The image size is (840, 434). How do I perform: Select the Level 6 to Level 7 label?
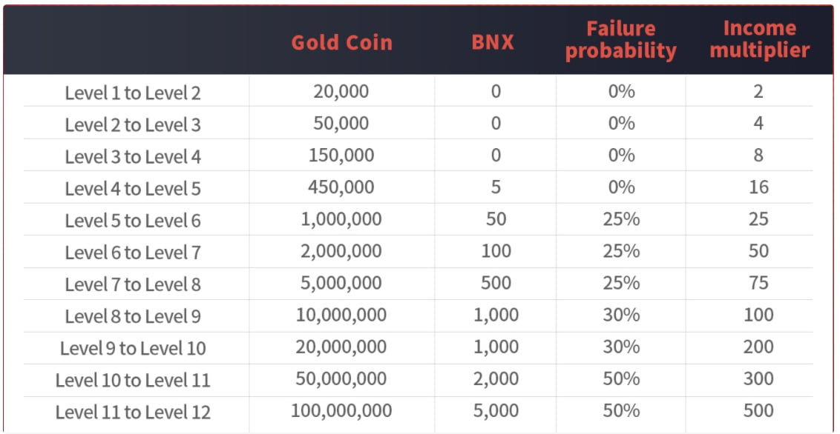click(x=133, y=253)
